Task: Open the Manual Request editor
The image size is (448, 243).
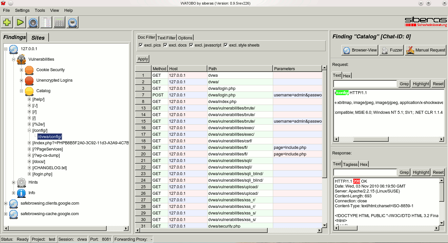Action: pyautogui.click(x=426, y=50)
